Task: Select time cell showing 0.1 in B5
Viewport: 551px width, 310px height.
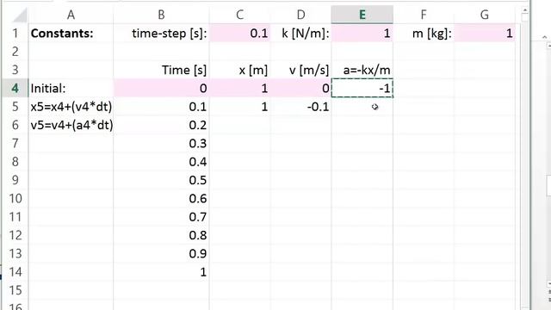Action: point(161,107)
